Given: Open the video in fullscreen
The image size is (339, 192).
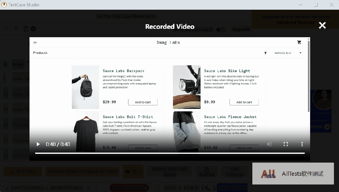Looking at the screenshot, I should [286, 144].
